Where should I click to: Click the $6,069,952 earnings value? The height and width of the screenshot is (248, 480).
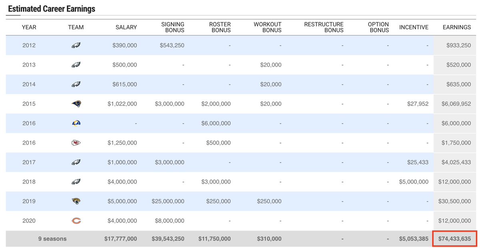tap(456, 104)
